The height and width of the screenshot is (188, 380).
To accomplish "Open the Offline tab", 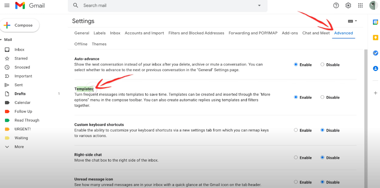I will pyautogui.click(x=81, y=44).
